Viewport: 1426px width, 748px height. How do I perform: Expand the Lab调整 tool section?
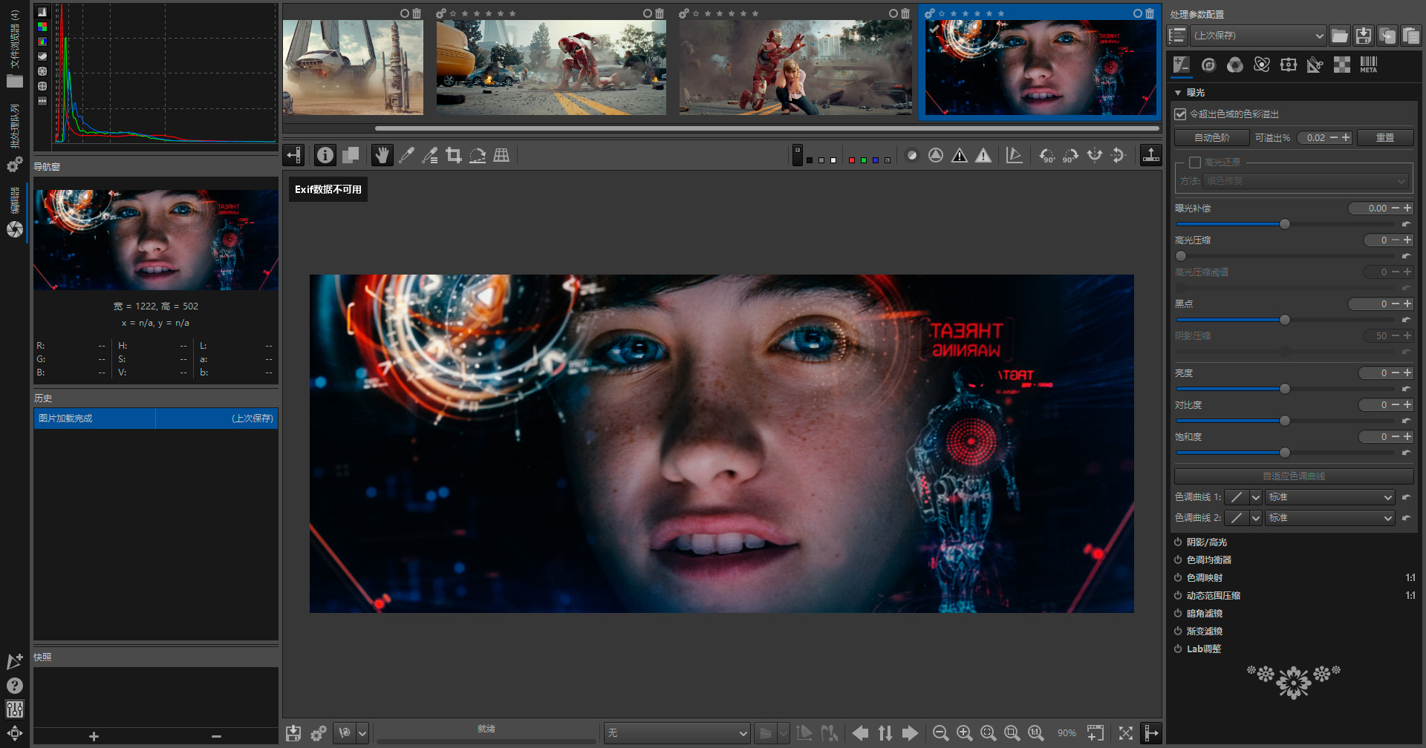tap(1203, 649)
